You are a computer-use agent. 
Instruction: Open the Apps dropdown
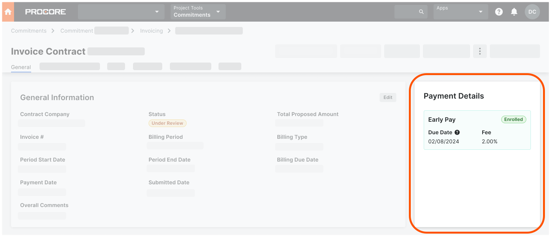(x=461, y=11)
